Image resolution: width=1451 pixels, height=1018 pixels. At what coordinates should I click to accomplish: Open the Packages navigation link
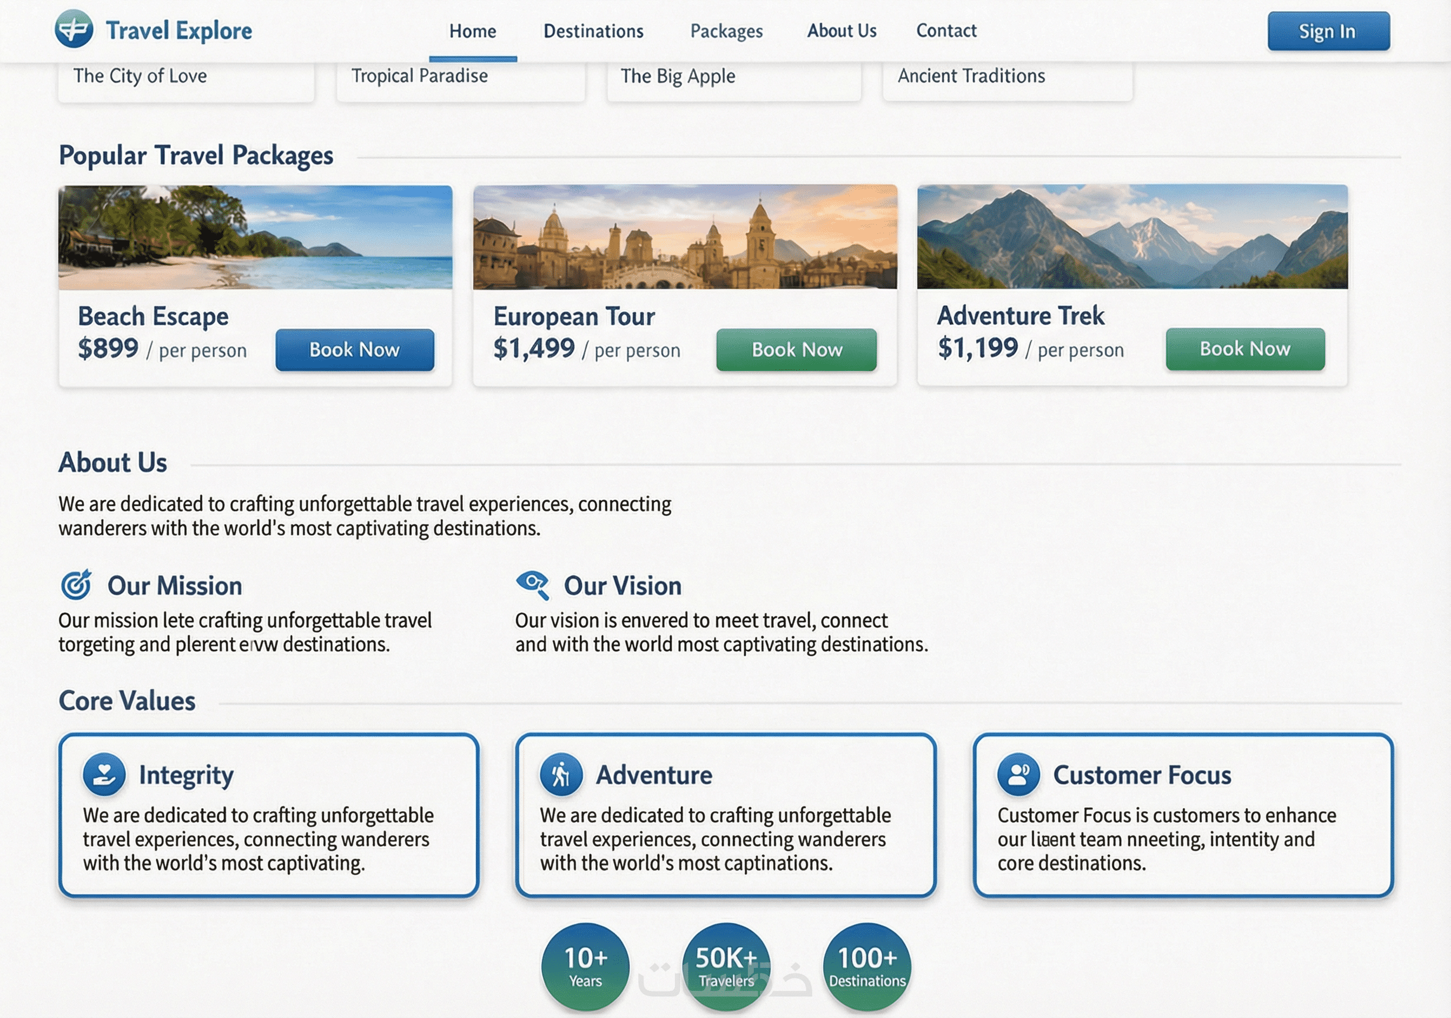pyautogui.click(x=726, y=31)
